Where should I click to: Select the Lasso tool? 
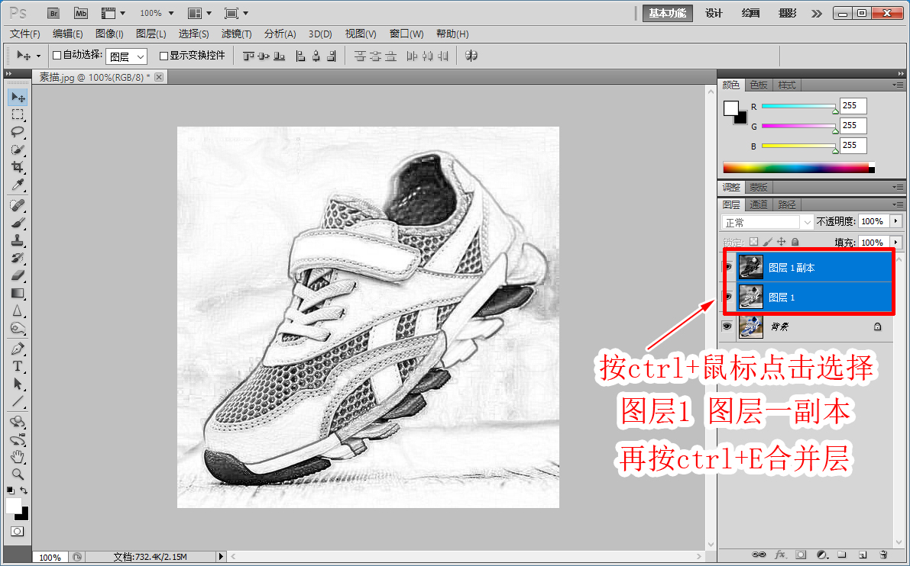point(18,132)
